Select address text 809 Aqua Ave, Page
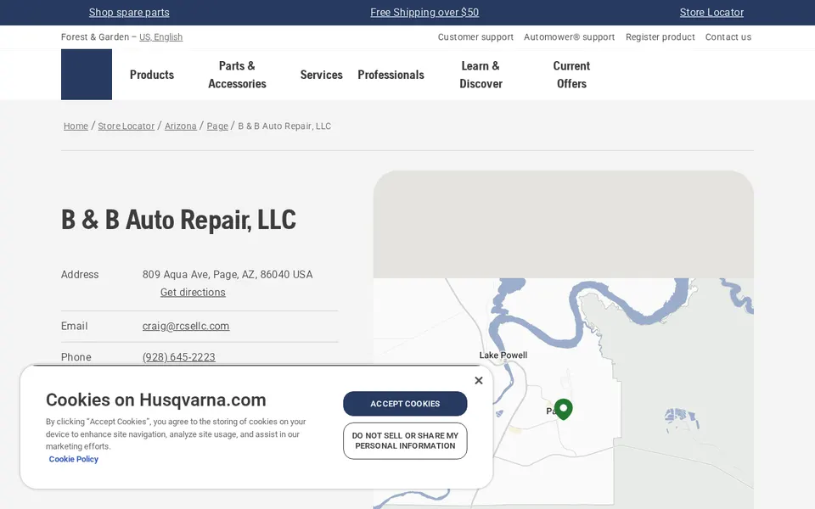The height and width of the screenshot is (509, 815). pos(188,274)
